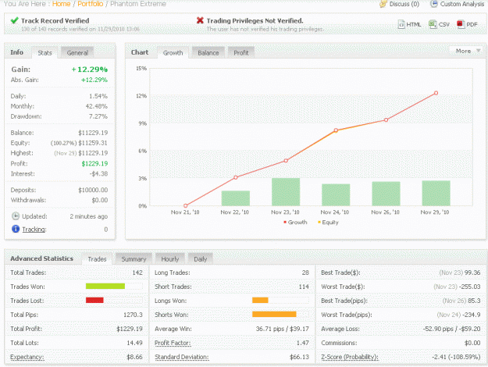The height and width of the screenshot is (367, 488).
Task: Click the red Trades Lost bar
Action: click(x=94, y=300)
